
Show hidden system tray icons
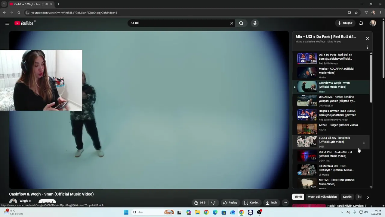(x=342, y=212)
